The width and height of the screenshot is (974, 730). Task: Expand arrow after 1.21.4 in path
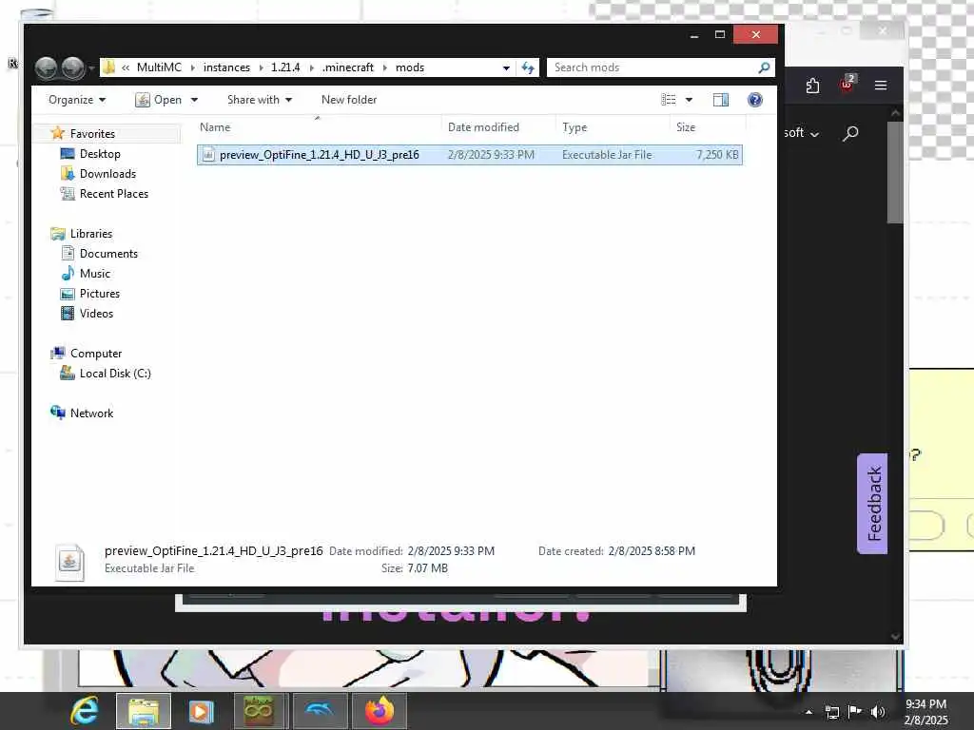pos(311,67)
